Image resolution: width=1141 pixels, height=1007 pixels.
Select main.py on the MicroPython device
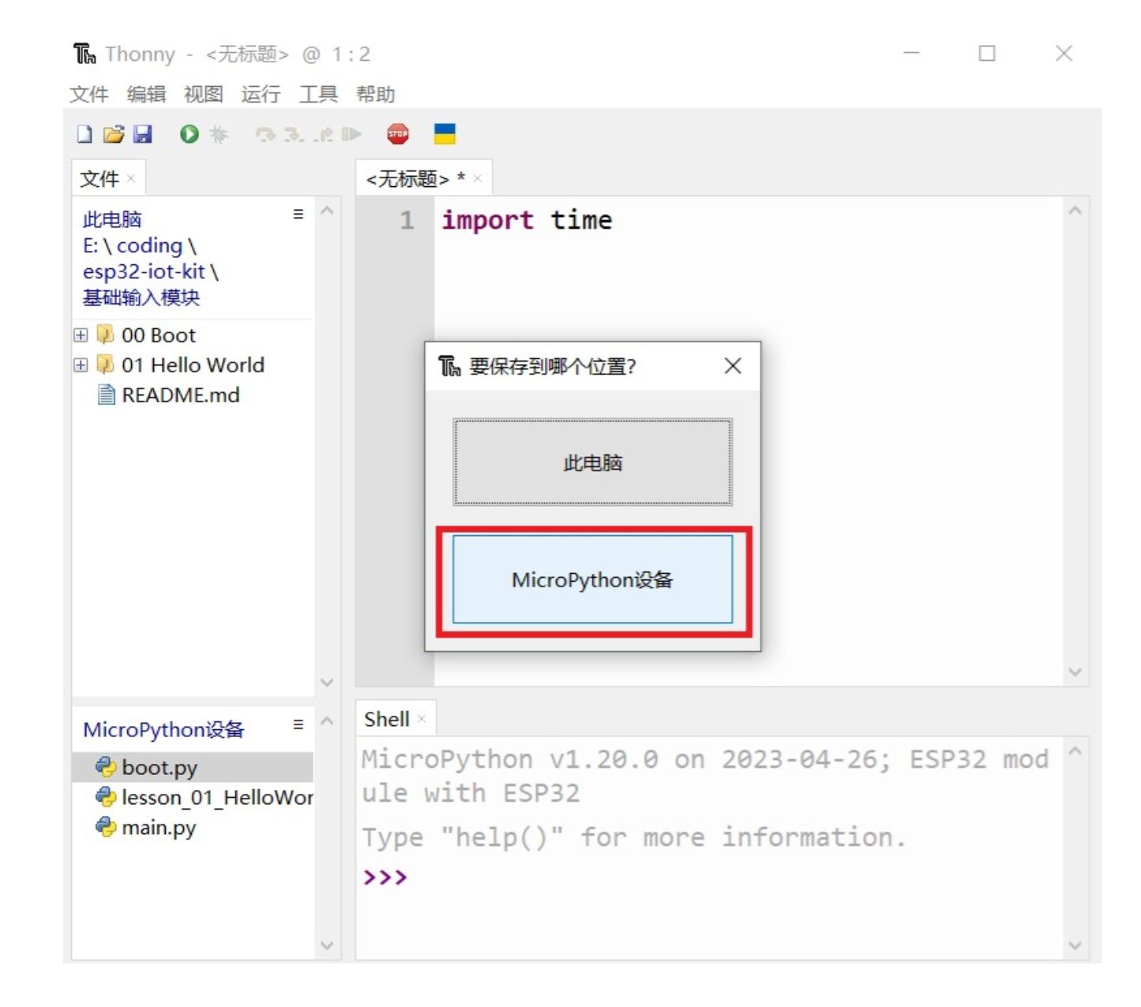[154, 828]
